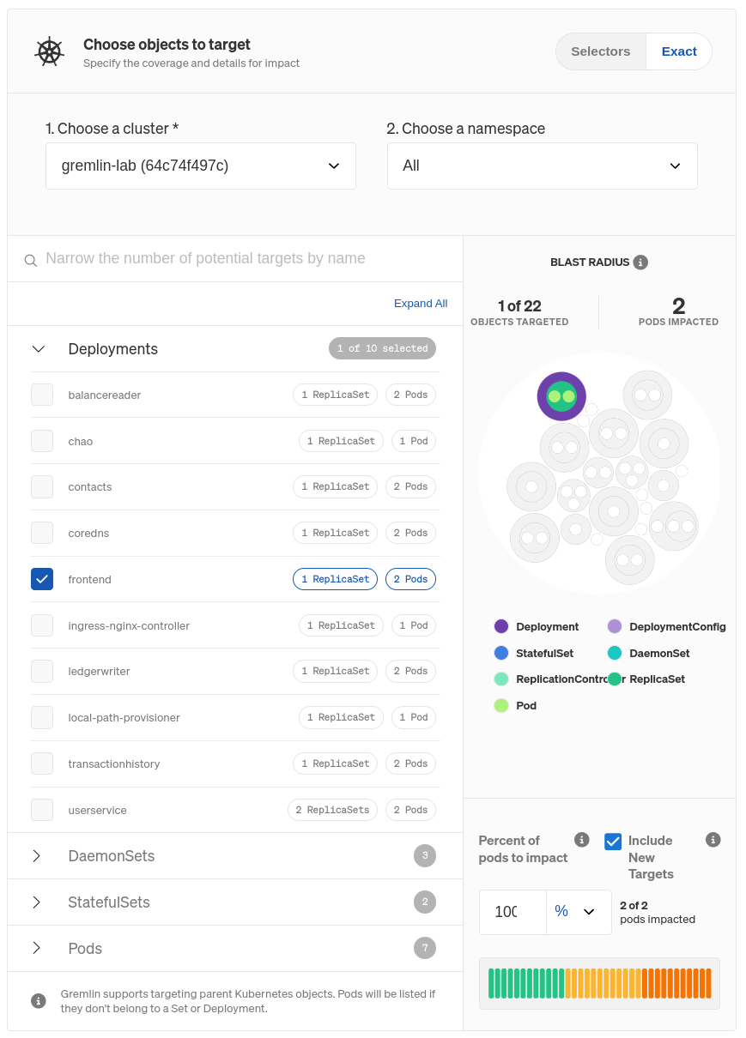The height and width of the screenshot is (1038, 746).
Task: Expand the DaemonSets section
Action: point(37,856)
